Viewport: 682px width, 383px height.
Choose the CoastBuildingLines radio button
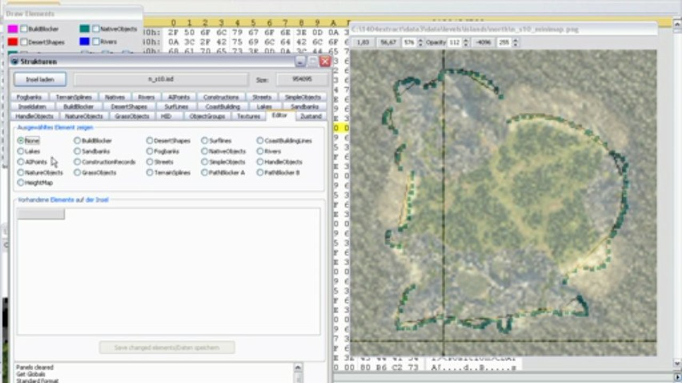click(260, 140)
